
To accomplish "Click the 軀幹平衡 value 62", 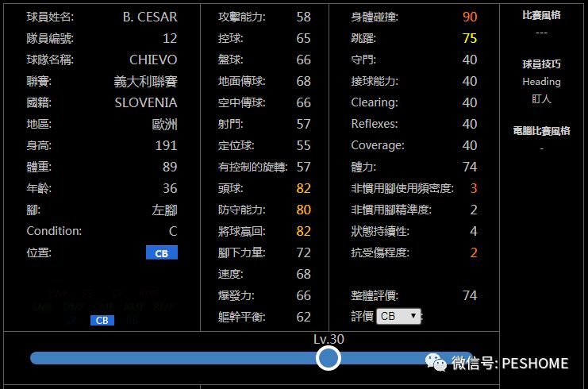I will point(303,317).
